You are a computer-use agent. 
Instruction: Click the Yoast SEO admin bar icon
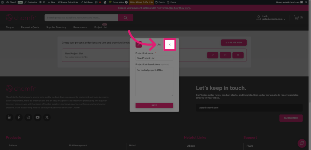point(96,2)
